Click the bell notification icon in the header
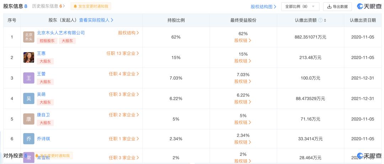Screen dimensions: 384x164 75,6
